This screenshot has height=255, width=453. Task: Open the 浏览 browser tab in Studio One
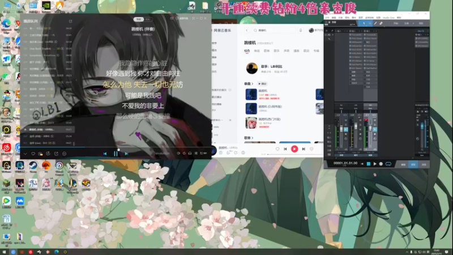point(424,164)
